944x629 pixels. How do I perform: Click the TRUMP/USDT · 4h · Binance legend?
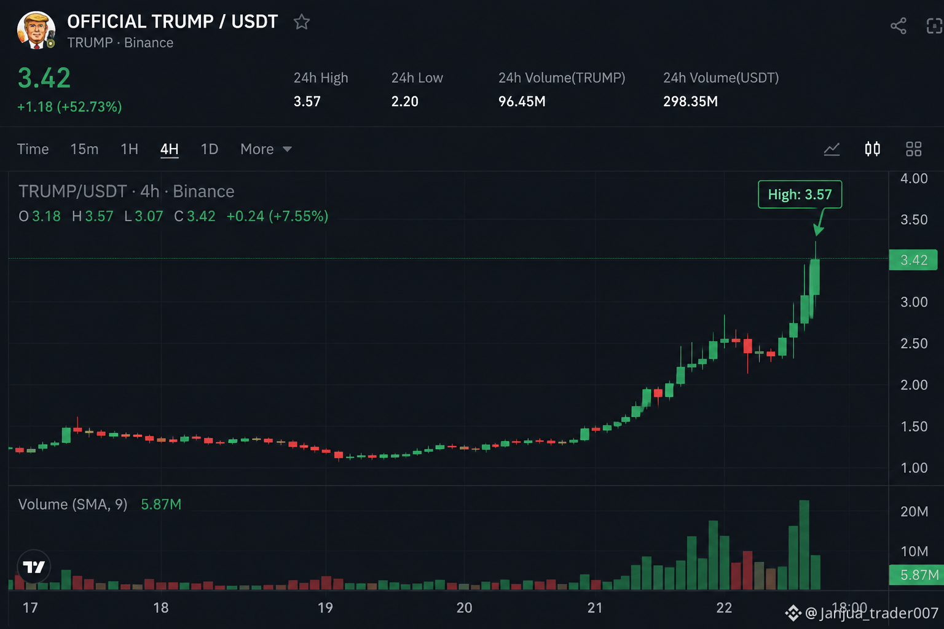tap(127, 192)
